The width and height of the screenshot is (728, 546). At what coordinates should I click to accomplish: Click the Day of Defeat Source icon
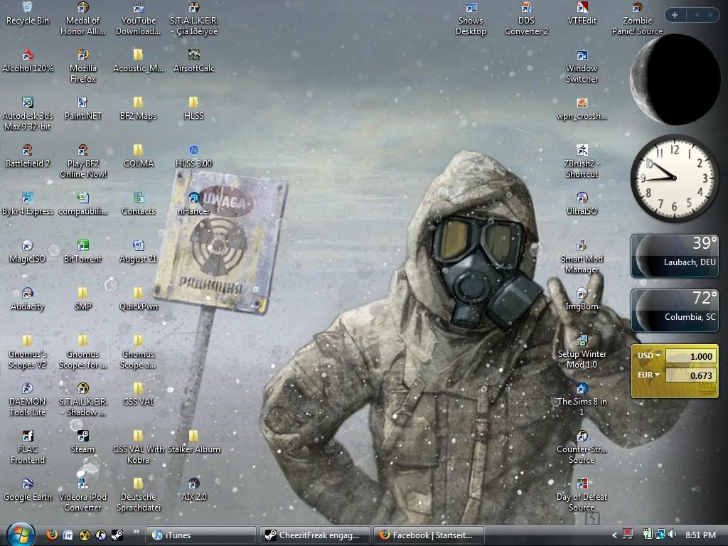coord(582,495)
